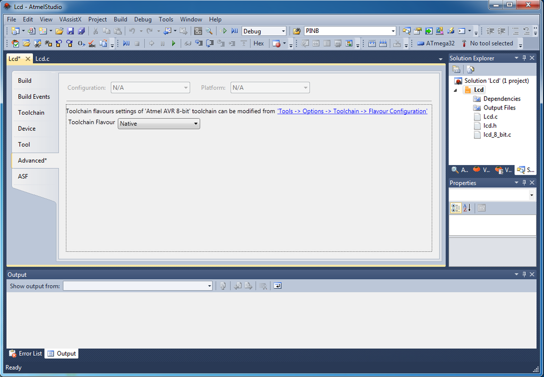
Task: Open the Debug menu
Action: coord(142,20)
